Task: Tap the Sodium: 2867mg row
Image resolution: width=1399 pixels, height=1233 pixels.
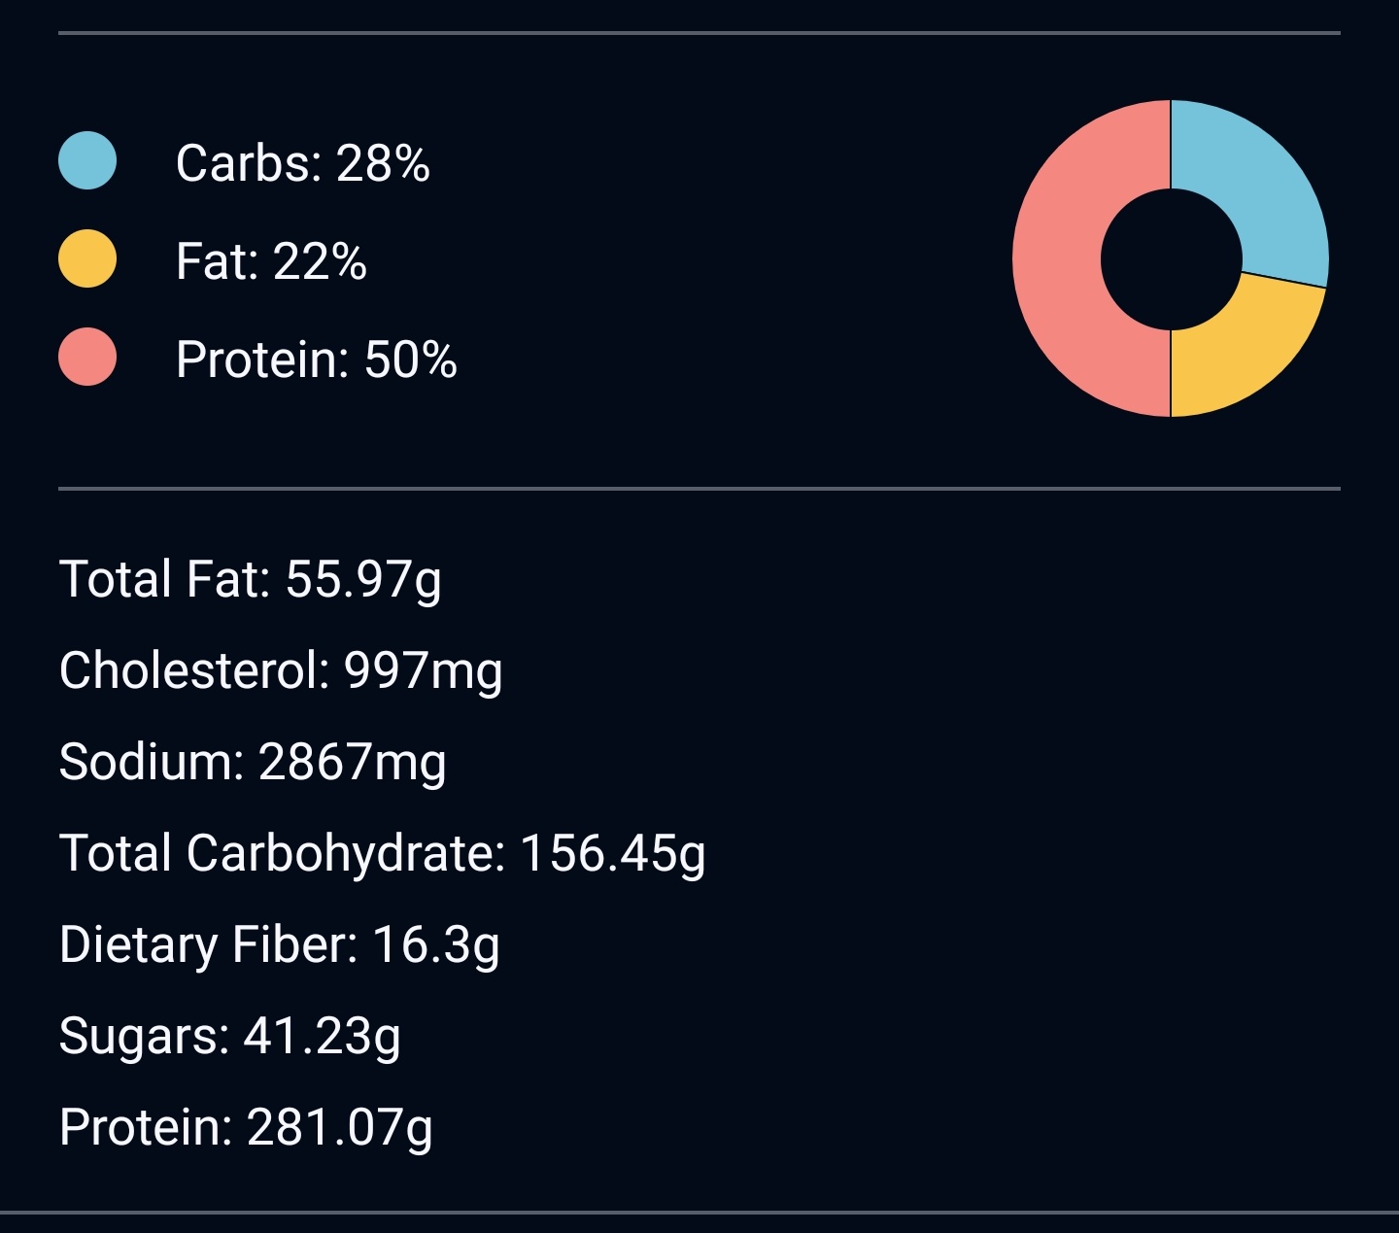Action: (253, 762)
